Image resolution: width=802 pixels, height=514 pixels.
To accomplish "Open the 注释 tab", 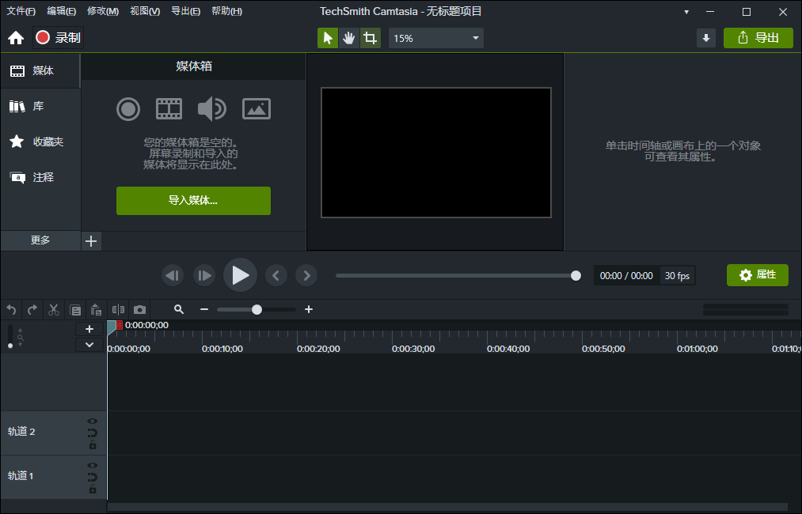I will point(40,177).
